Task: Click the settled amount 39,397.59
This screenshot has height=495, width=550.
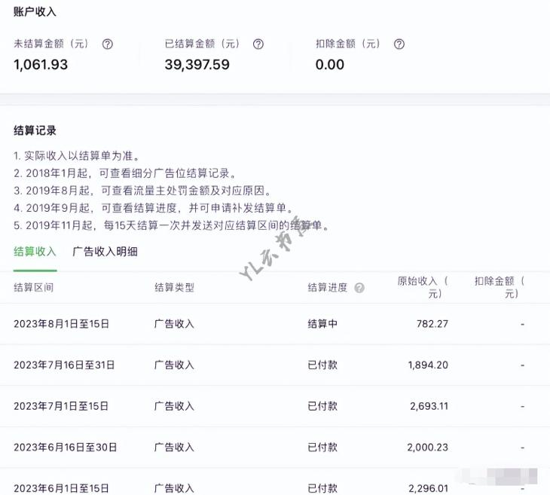Action: tap(197, 65)
